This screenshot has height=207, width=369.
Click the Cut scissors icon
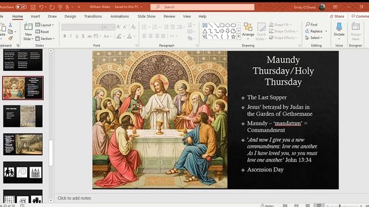10,25
